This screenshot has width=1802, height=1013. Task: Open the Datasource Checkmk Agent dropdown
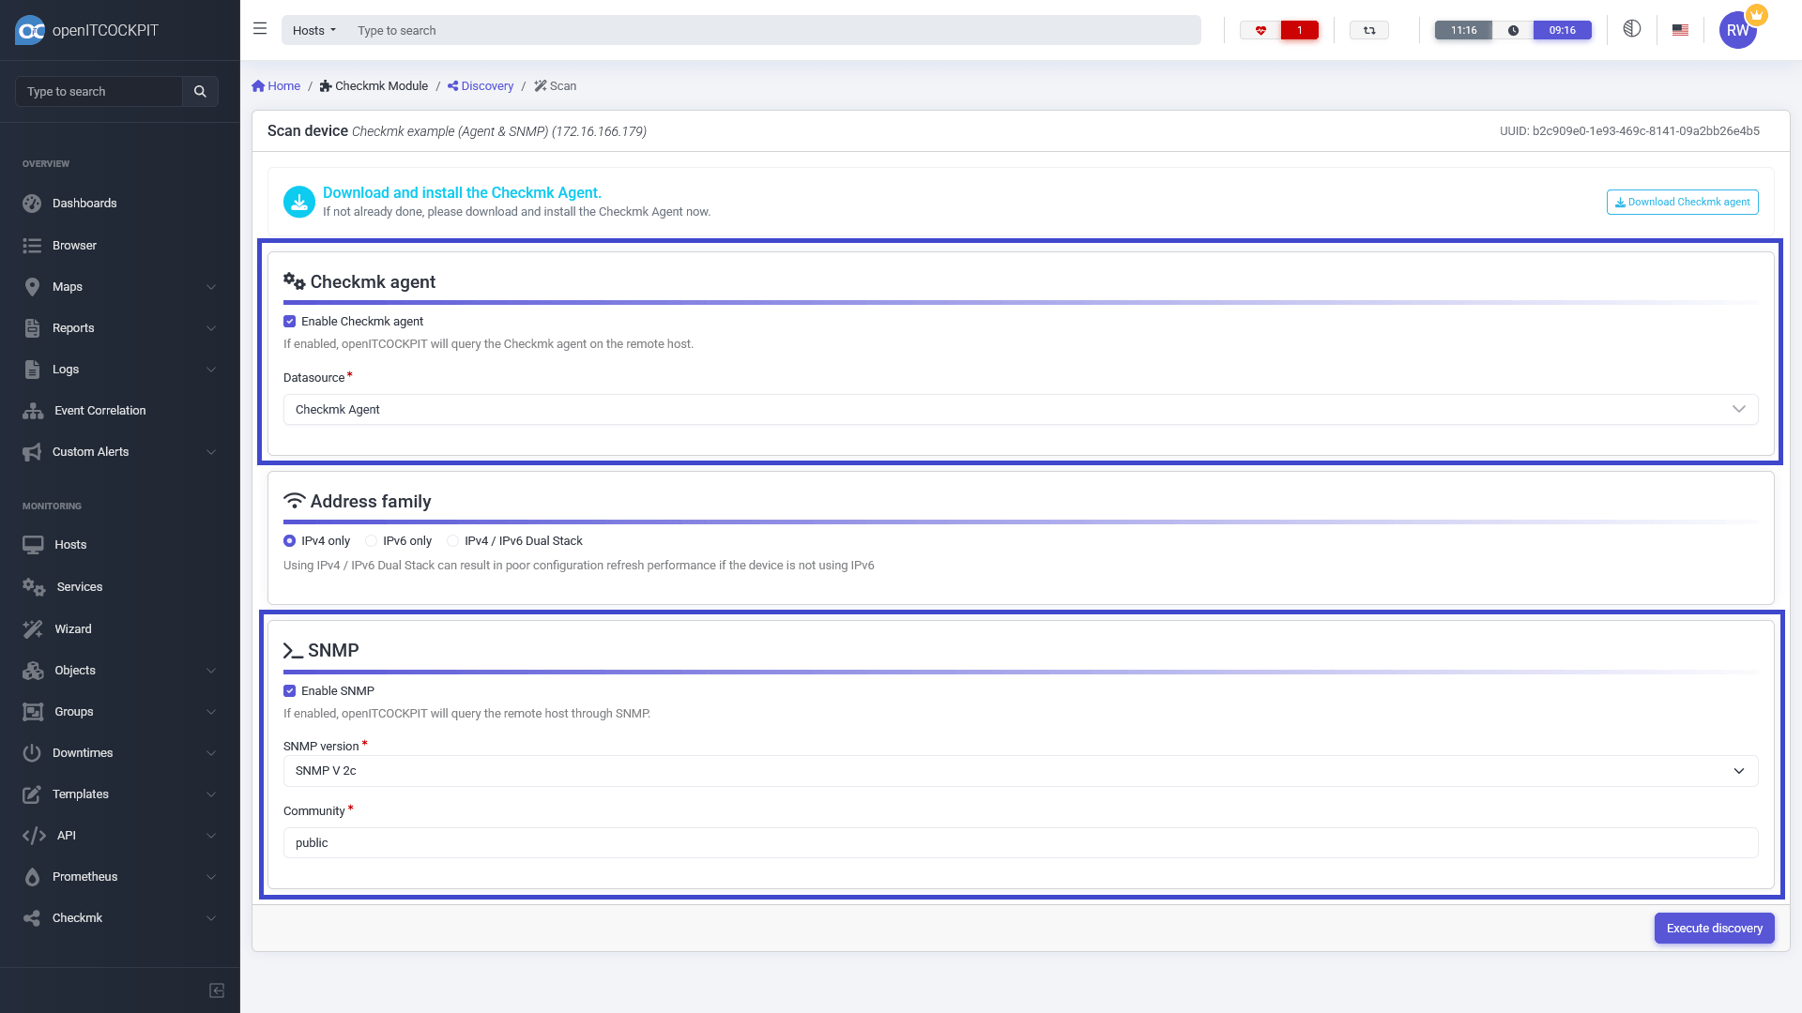(1020, 409)
